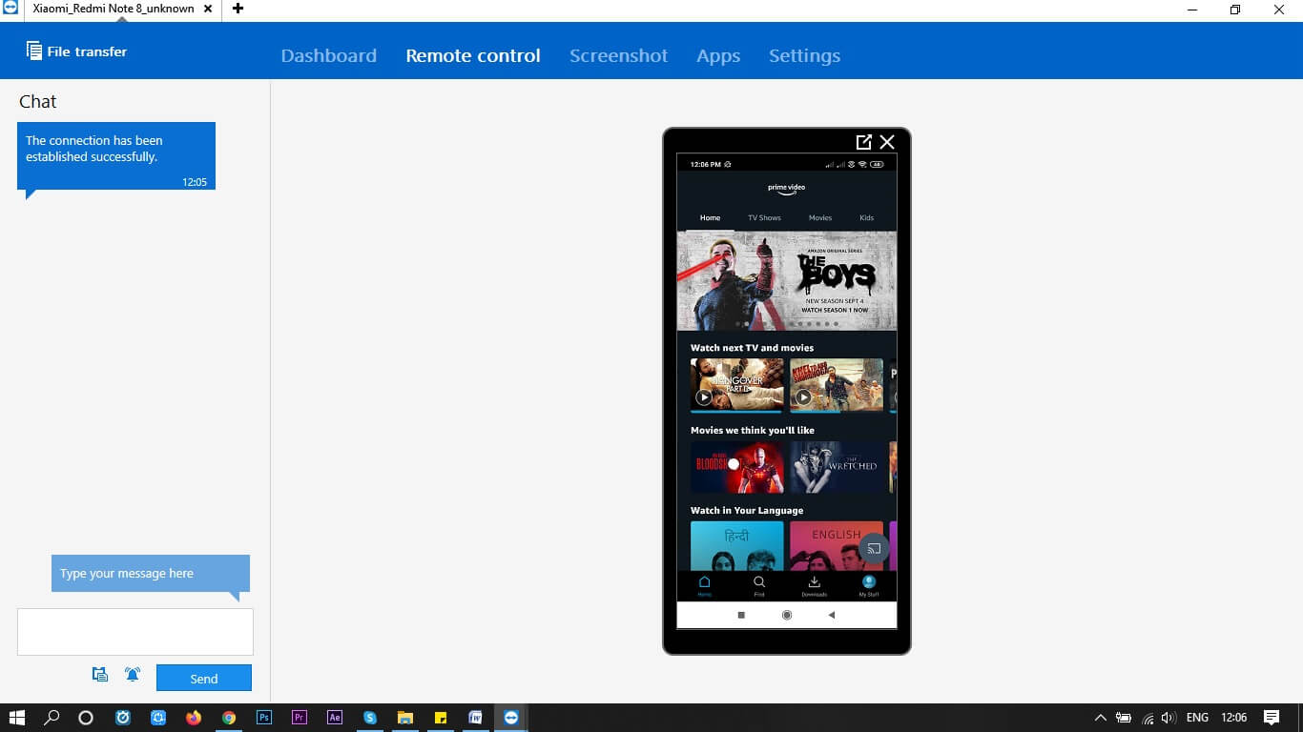
Task: Open the File transfer panel
Action: pyautogui.click(x=76, y=51)
